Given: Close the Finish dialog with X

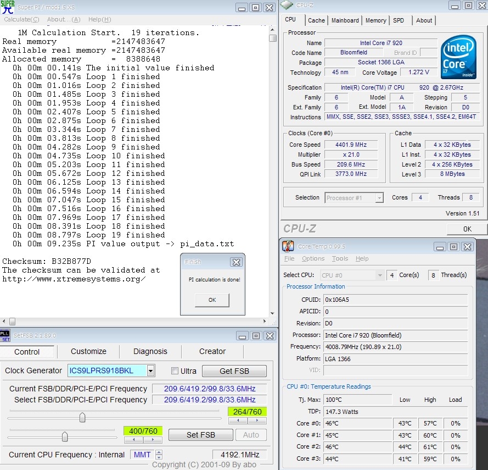Looking at the screenshot, I should tap(236, 262).
